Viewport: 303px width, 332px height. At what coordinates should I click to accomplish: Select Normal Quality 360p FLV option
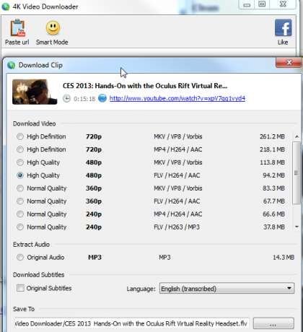pyautogui.click(x=20, y=201)
